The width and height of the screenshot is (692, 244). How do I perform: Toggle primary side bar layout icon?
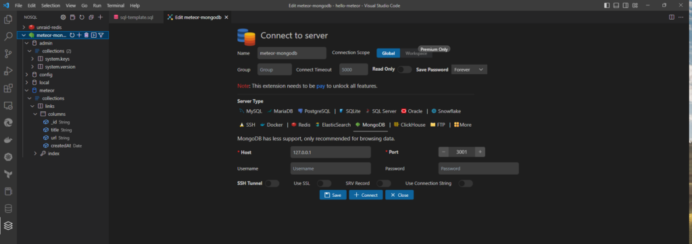[608, 5]
